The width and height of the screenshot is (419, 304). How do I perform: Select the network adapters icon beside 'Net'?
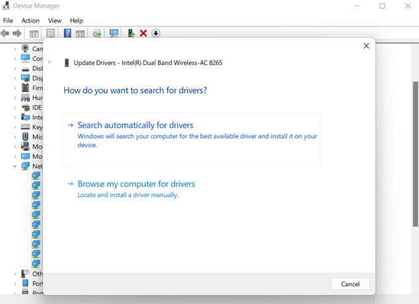[25, 166]
